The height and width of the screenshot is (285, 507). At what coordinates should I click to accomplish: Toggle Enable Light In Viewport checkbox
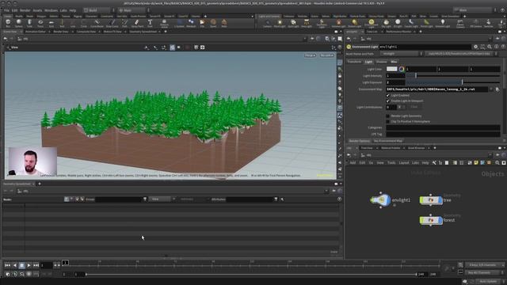387,101
